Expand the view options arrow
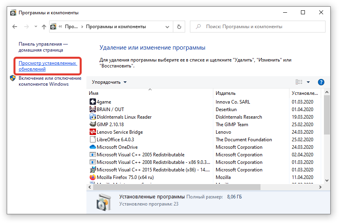The image size is (339, 223). coord(308,82)
